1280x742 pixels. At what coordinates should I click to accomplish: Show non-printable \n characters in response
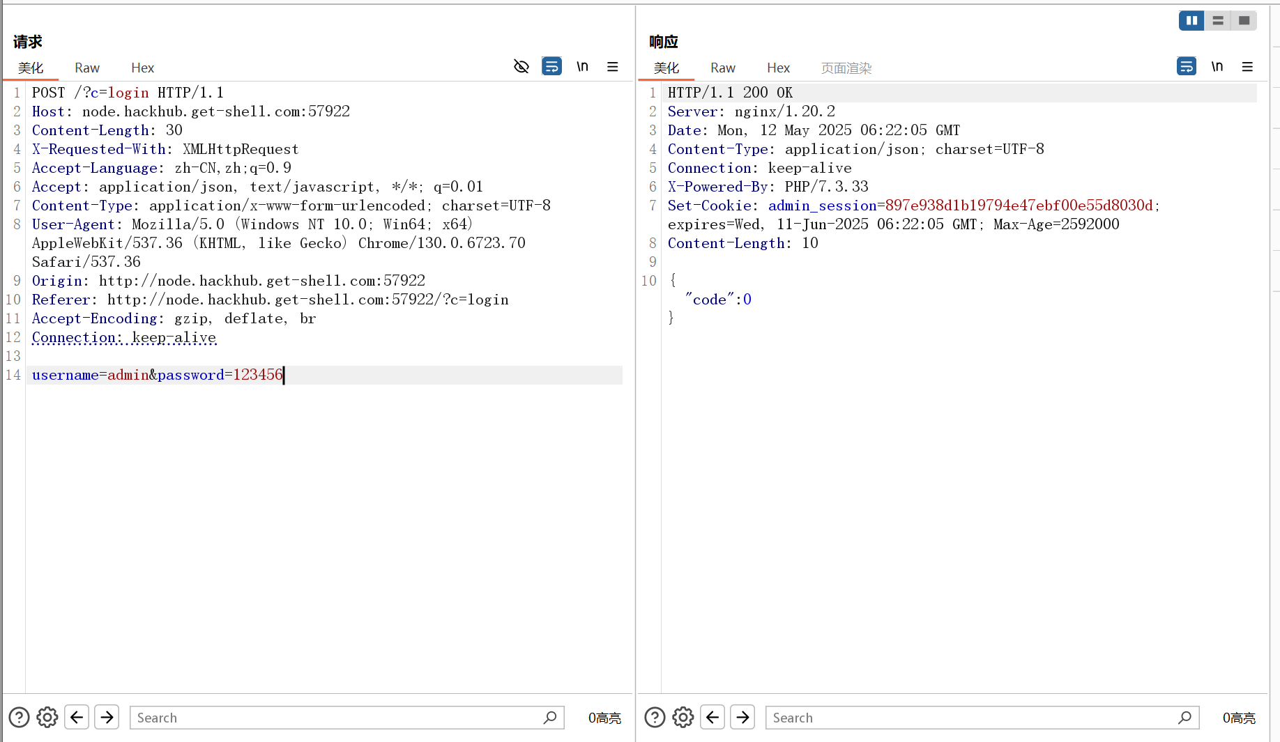(x=1217, y=67)
